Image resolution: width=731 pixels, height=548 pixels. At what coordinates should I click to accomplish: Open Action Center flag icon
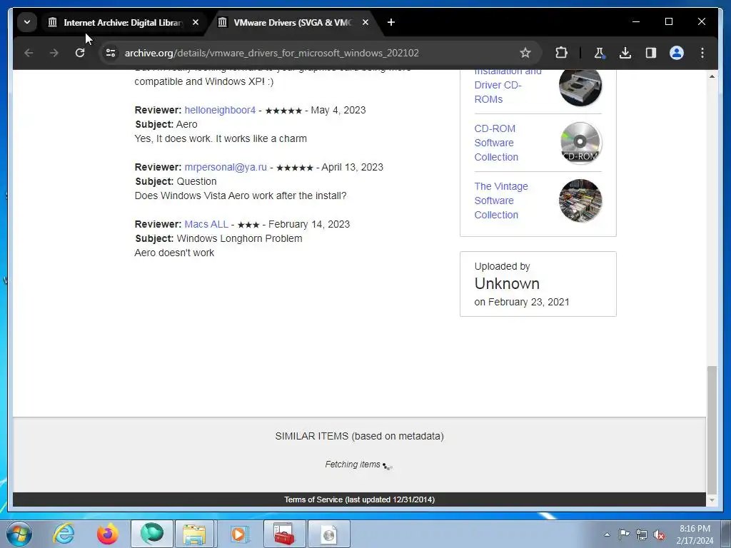point(624,534)
